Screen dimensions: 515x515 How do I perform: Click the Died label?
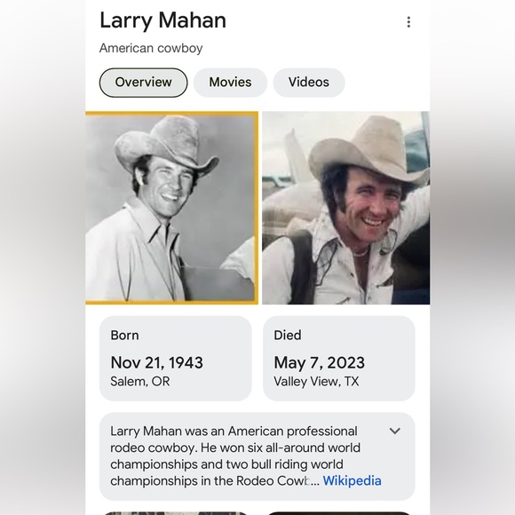pyautogui.click(x=288, y=336)
